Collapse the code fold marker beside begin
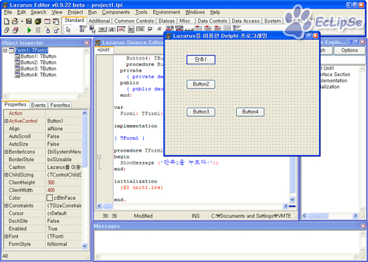The width and height of the screenshot is (368, 262). coord(99,157)
